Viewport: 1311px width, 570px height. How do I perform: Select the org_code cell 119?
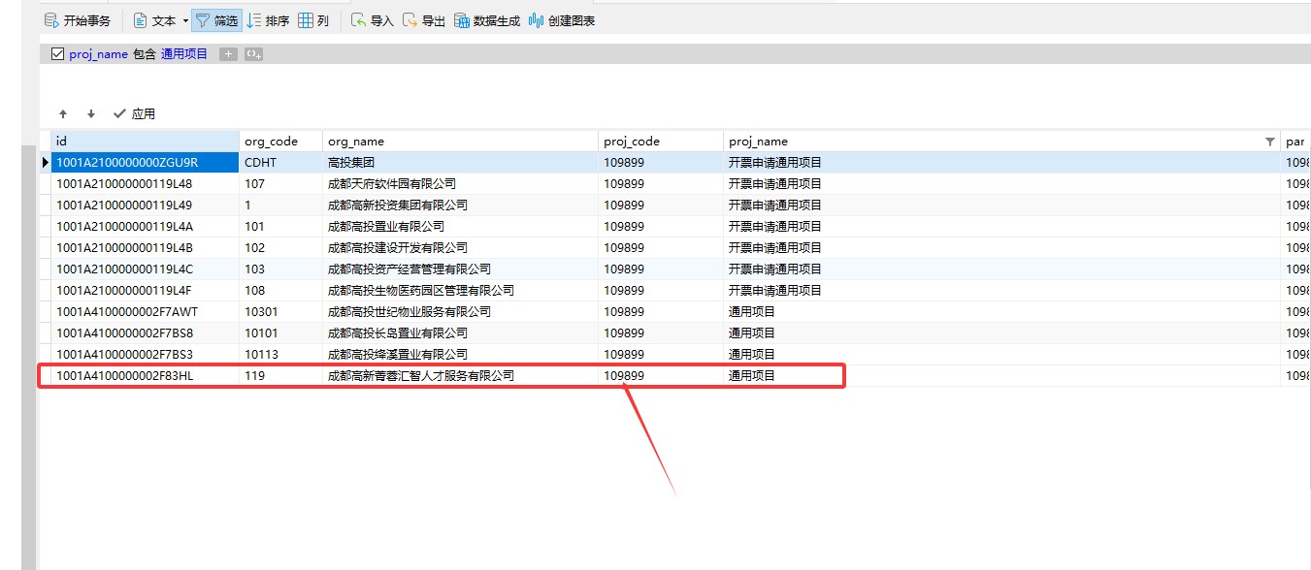pyautogui.click(x=280, y=375)
